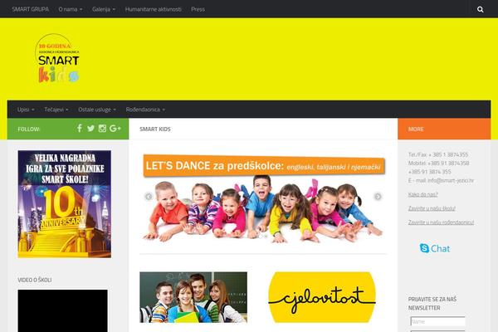Click the VIDEO O ŠKOLI heading
This screenshot has width=498, height=332.
coord(35,280)
